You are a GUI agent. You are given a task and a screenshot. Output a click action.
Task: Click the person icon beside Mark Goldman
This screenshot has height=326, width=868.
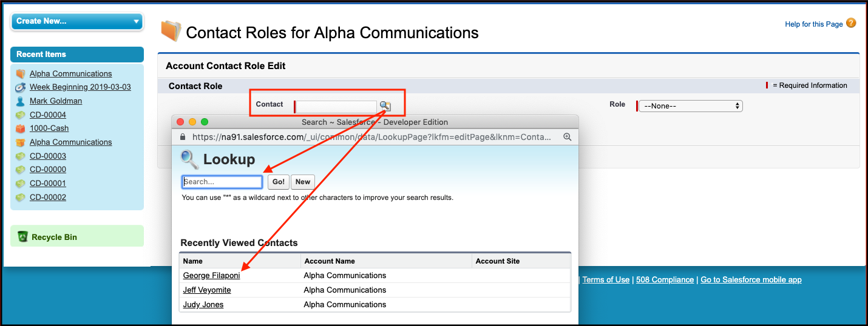[x=20, y=101]
